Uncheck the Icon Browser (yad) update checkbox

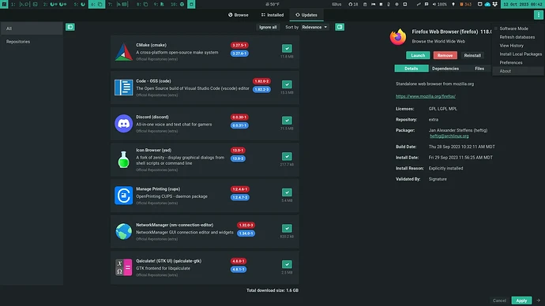click(x=287, y=156)
